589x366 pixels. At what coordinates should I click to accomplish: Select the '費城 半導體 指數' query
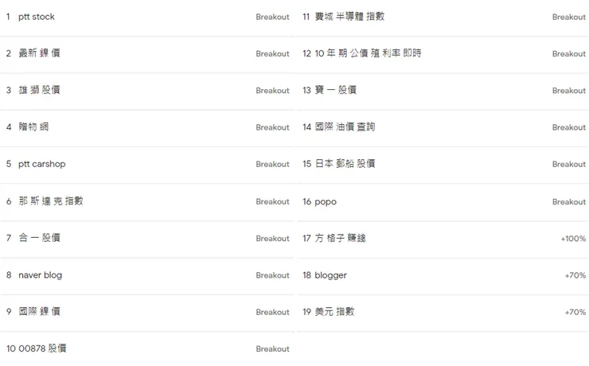pos(349,17)
